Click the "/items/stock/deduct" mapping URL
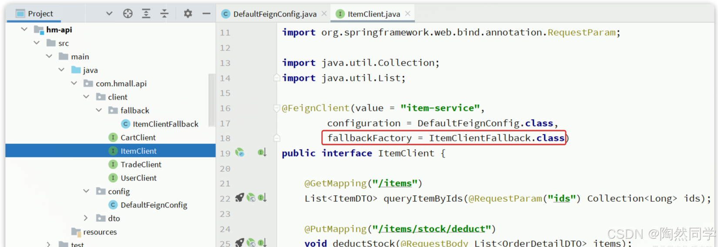Viewport: 718px width, 247px height. coord(432,229)
